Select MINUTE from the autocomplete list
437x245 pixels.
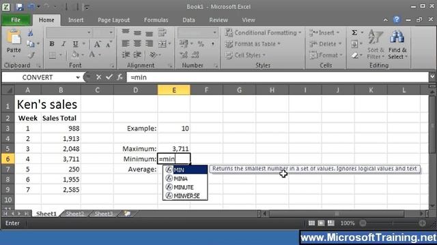pyautogui.click(x=185, y=187)
